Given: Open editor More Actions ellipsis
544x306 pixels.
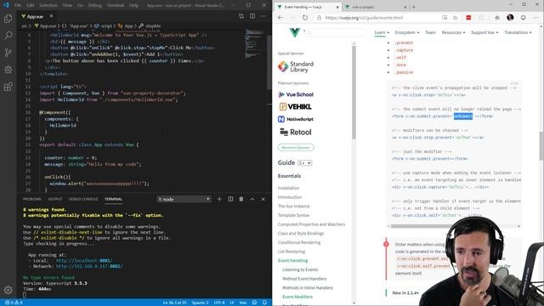Looking at the screenshot, I should point(263,16).
